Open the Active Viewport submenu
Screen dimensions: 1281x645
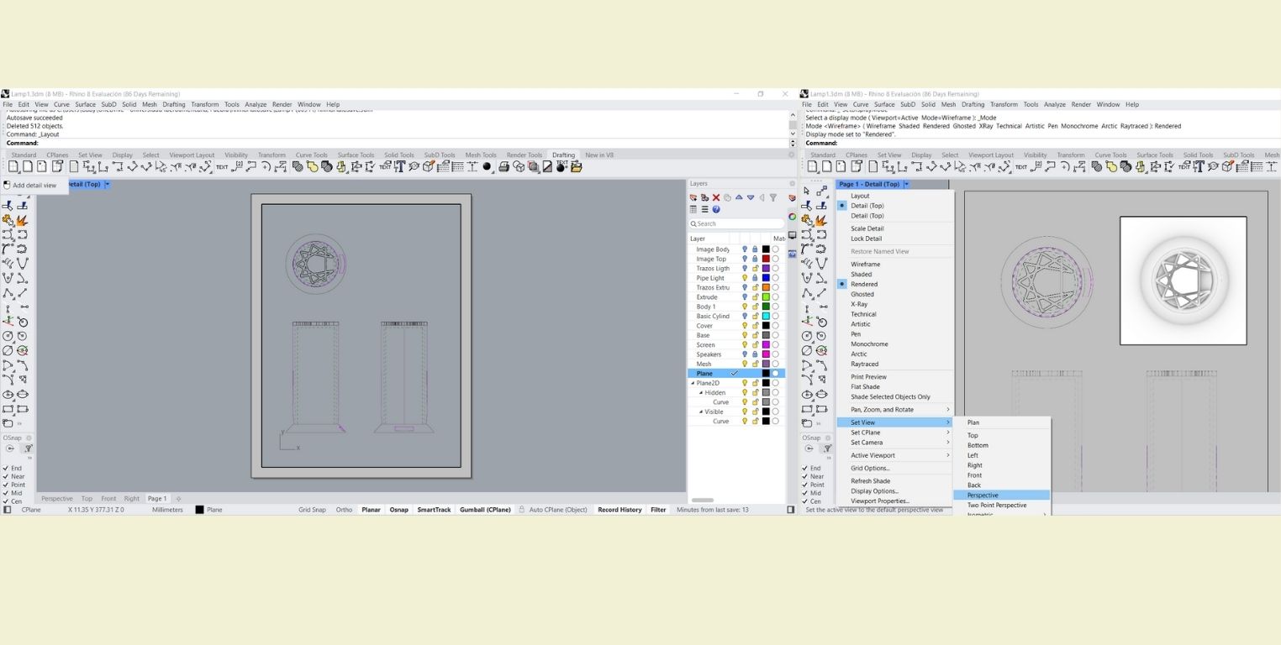(896, 455)
